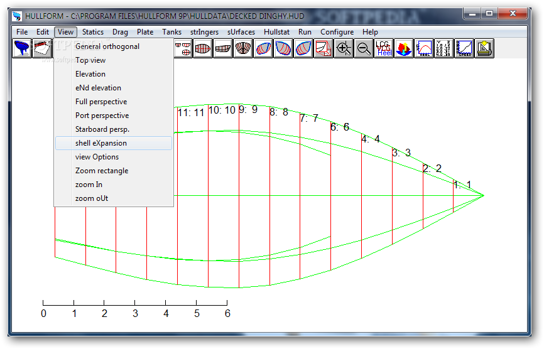The width and height of the screenshot is (544, 349).
Task: Select shell eXpansion menu entry
Action: tap(114, 143)
